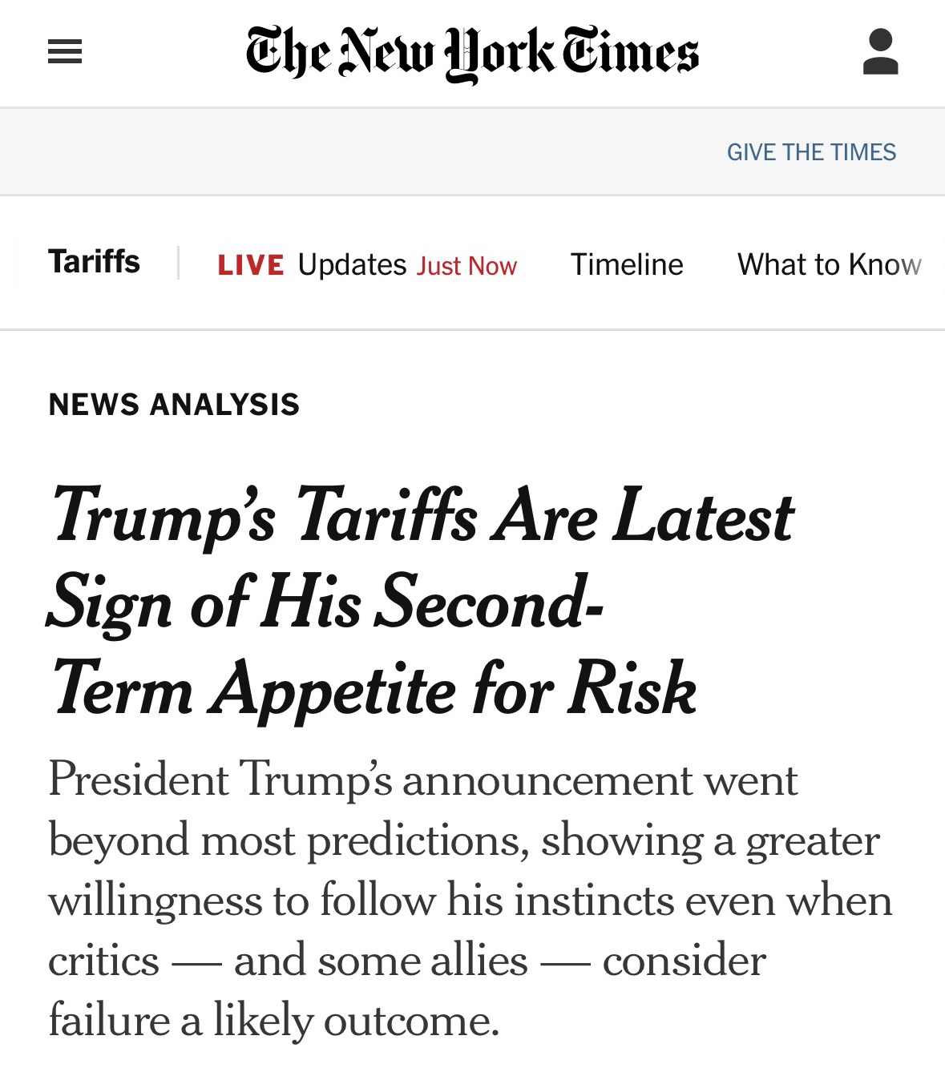Open the headline starting with Trump's Tariffs
This screenshot has height=1072, width=945.
[x=422, y=518]
